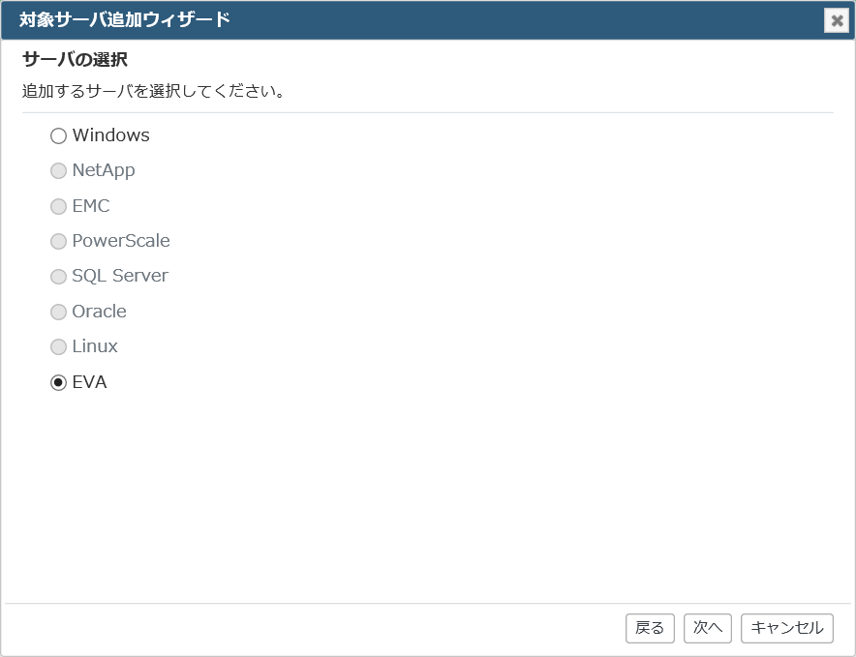The height and width of the screenshot is (657, 856).
Task: Select the SQL Server radio button
Action: pos(58,277)
